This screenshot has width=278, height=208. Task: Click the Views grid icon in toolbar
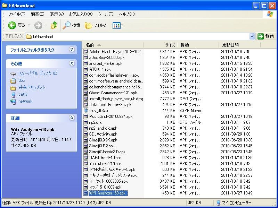[x=116, y=25]
